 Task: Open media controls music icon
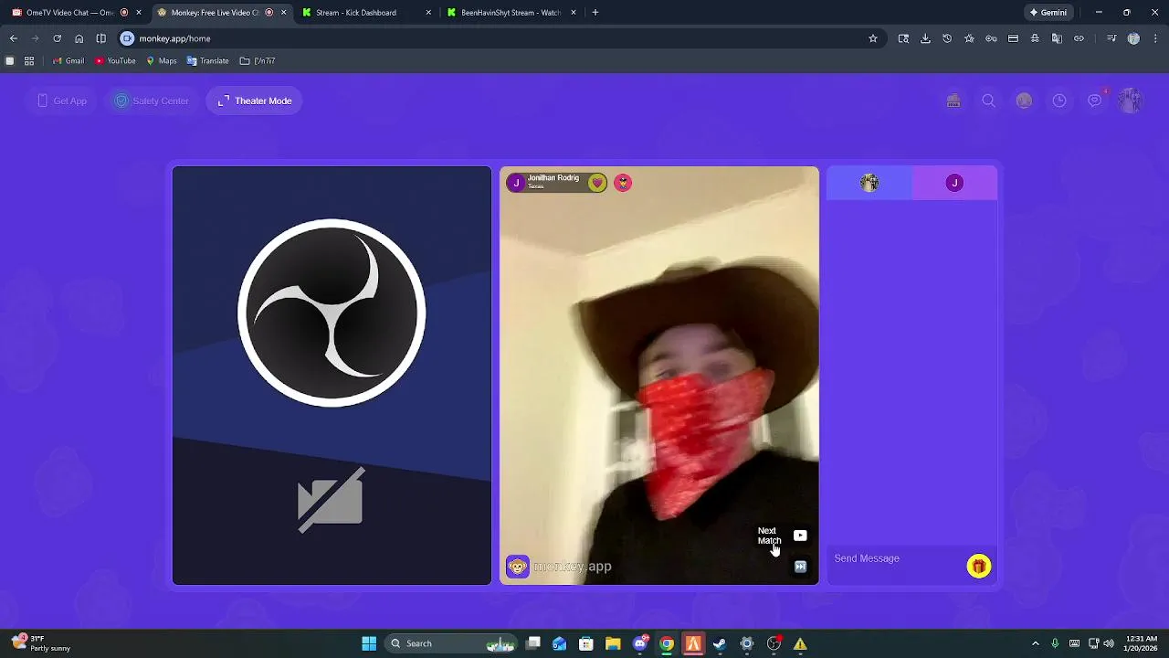point(1111,38)
